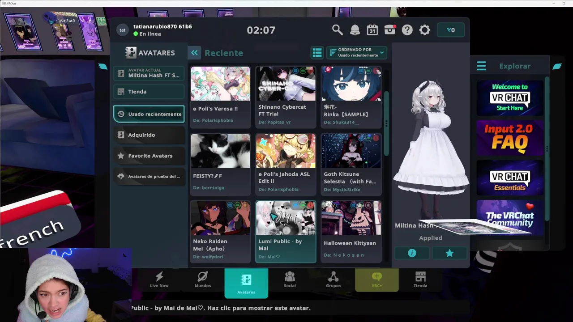The height and width of the screenshot is (322, 573).
Task: Click the AVATARES panel header icon
Action: coord(131,53)
